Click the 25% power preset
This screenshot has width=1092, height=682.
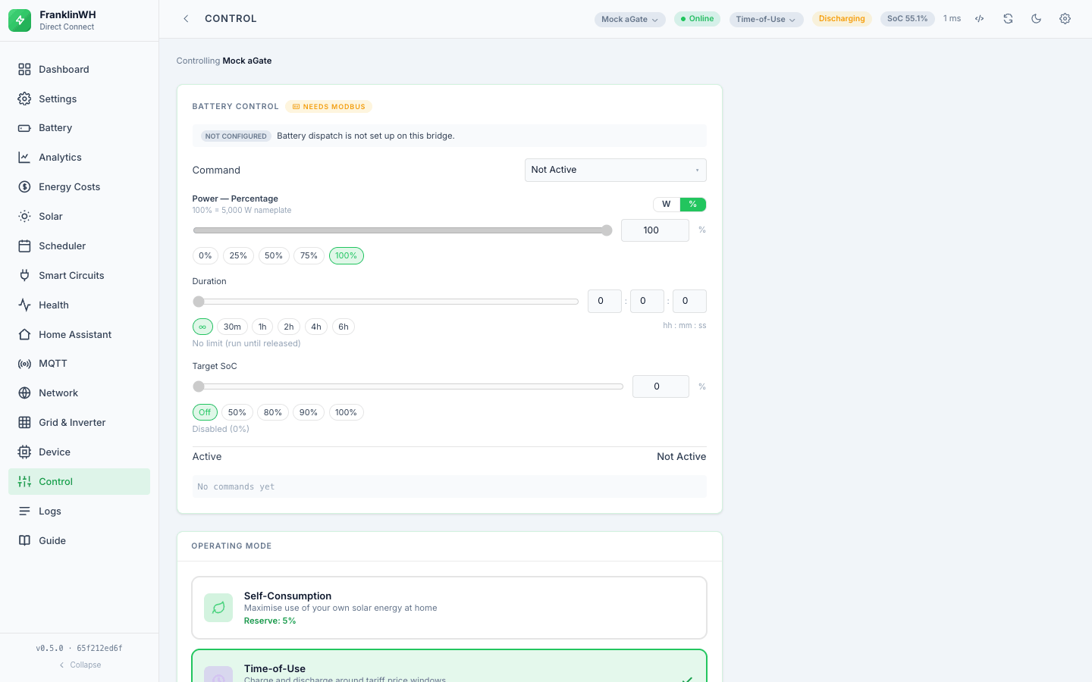[x=238, y=256]
